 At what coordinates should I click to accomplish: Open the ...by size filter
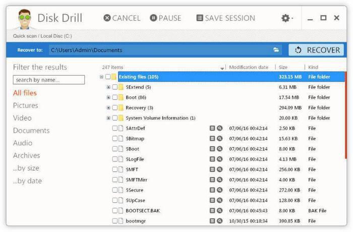coord(26,168)
